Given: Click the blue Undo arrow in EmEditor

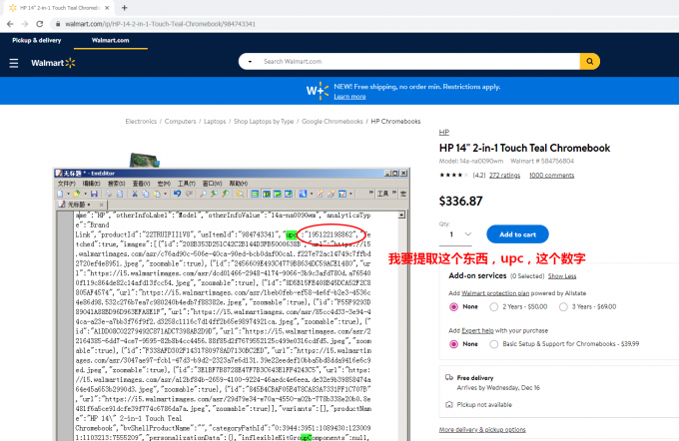Looking at the screenshot, I should click(x=177, y=194).
